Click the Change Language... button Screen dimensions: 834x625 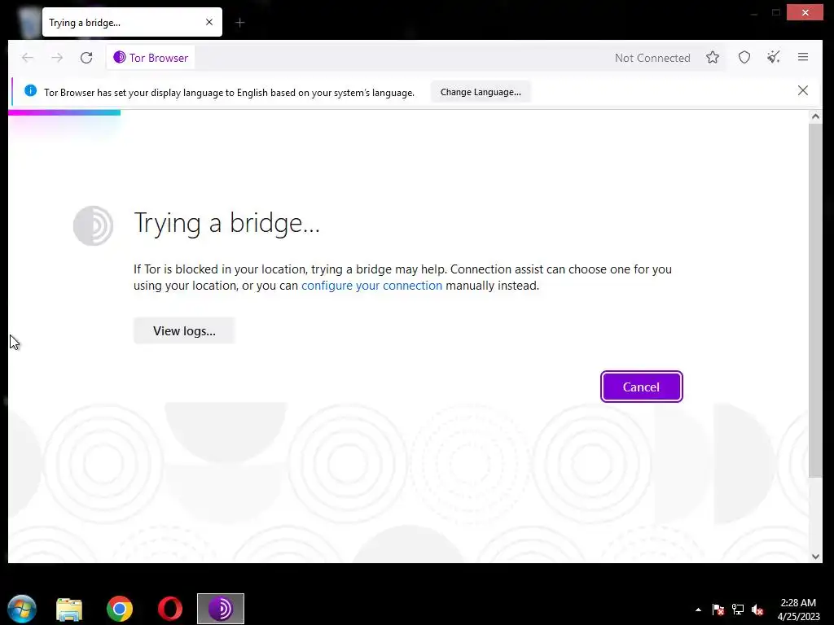point(481,92)
